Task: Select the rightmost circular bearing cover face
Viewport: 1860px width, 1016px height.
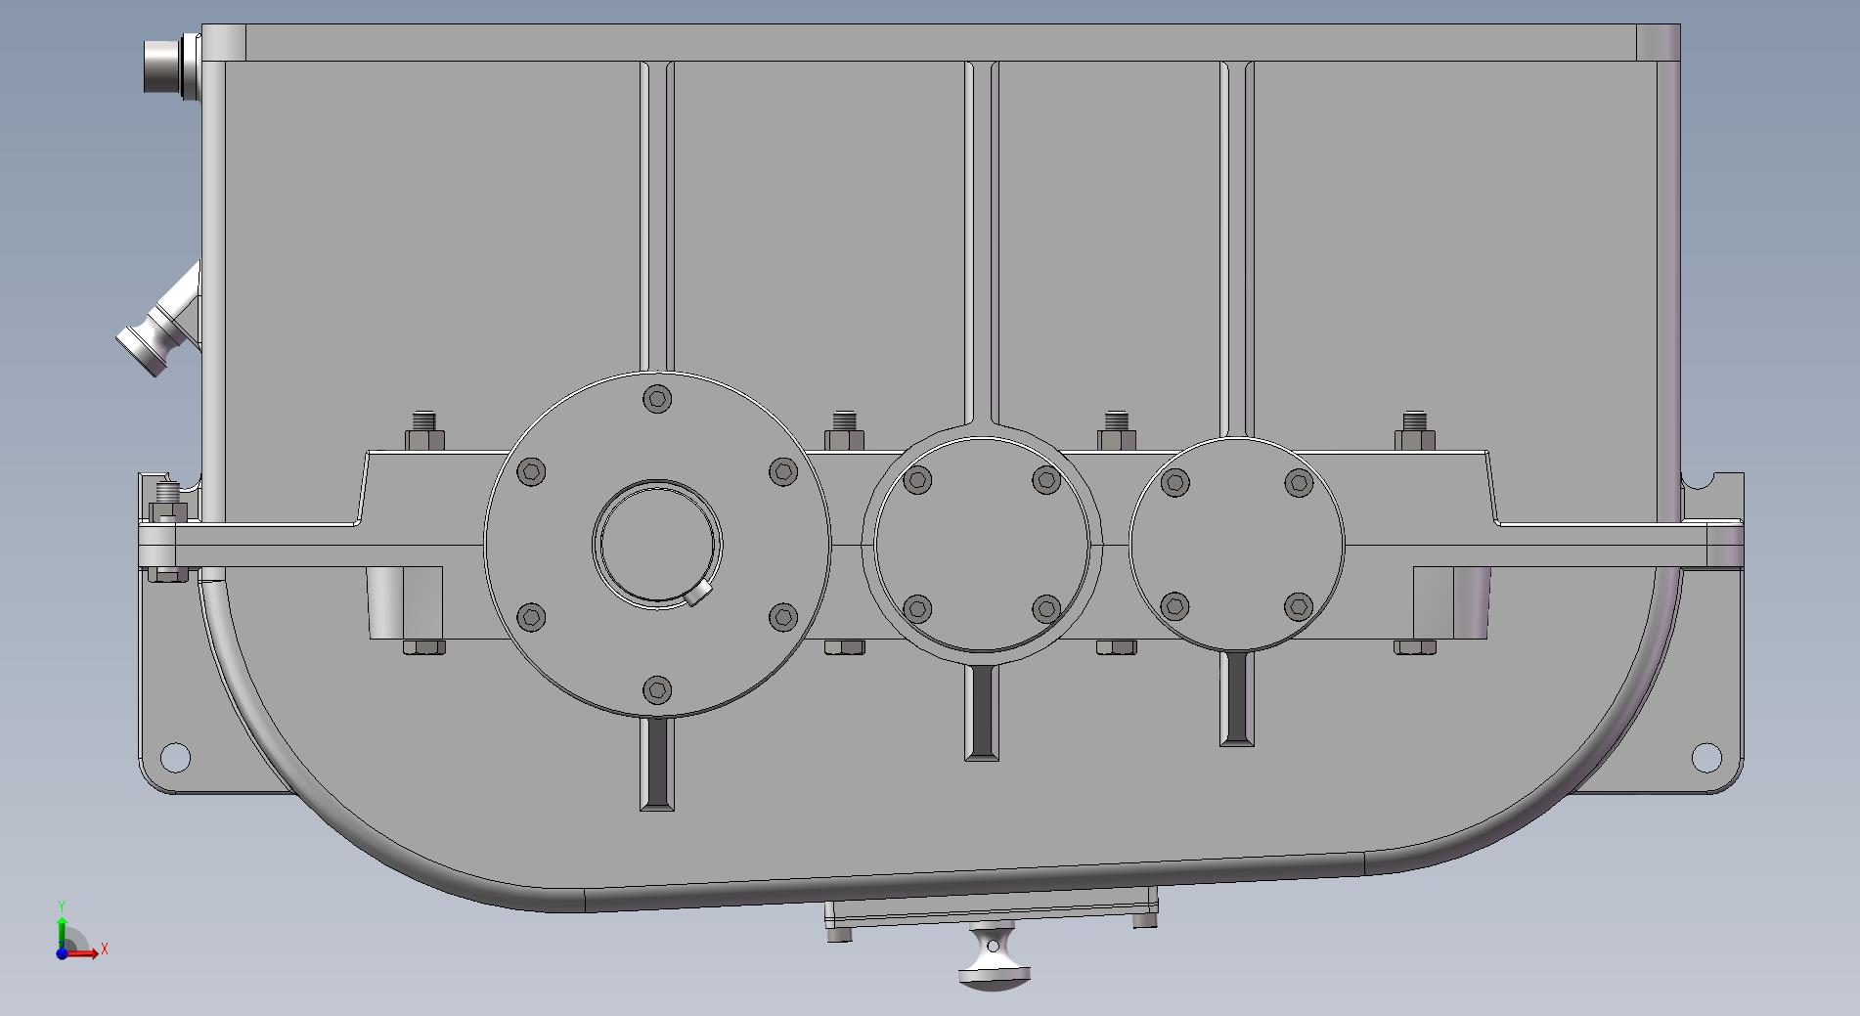Action: click(1236, 544)
